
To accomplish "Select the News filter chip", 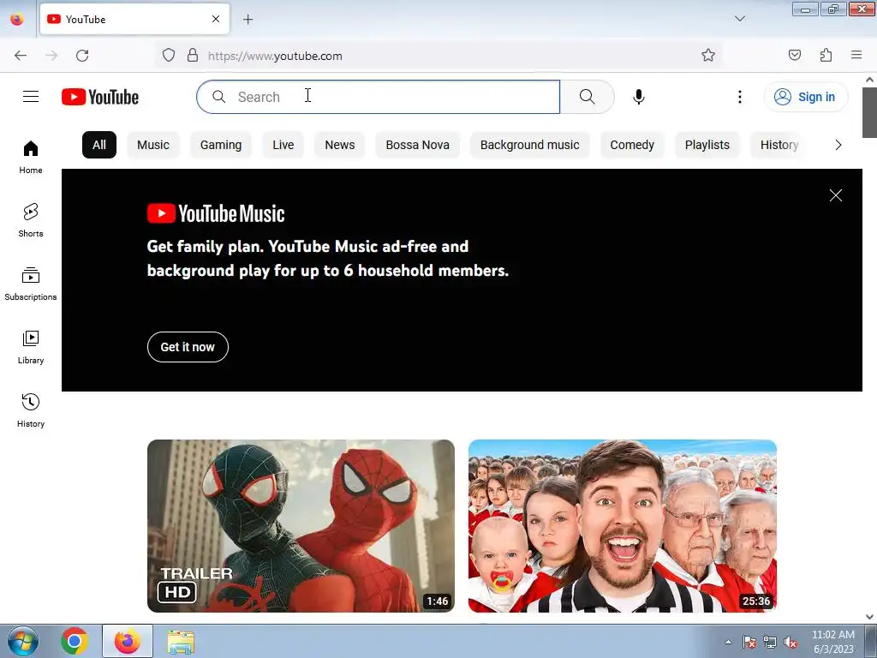I will pyautogui.click(x=339, y=145).
